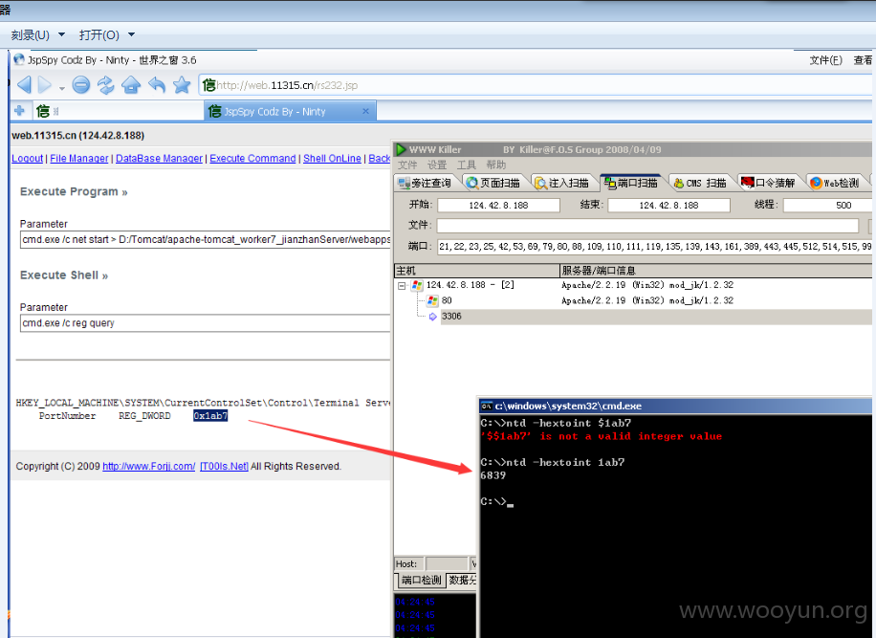This screenshot has width=876, height=638.
Task: Click the 文件 file path field
Action: click(x=647, y=226)
